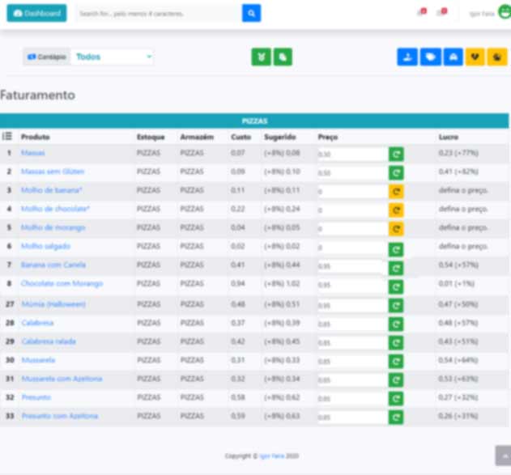Click the first blue action button (download)
Screen dimensions: 511x475
click(x=407, y=57)
